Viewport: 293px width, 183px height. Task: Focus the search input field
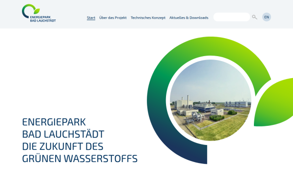231,17
